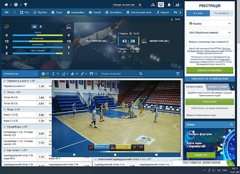
Task: Pick Тотал 94.5 Б odds 1.84
Action: pos(41,98)
